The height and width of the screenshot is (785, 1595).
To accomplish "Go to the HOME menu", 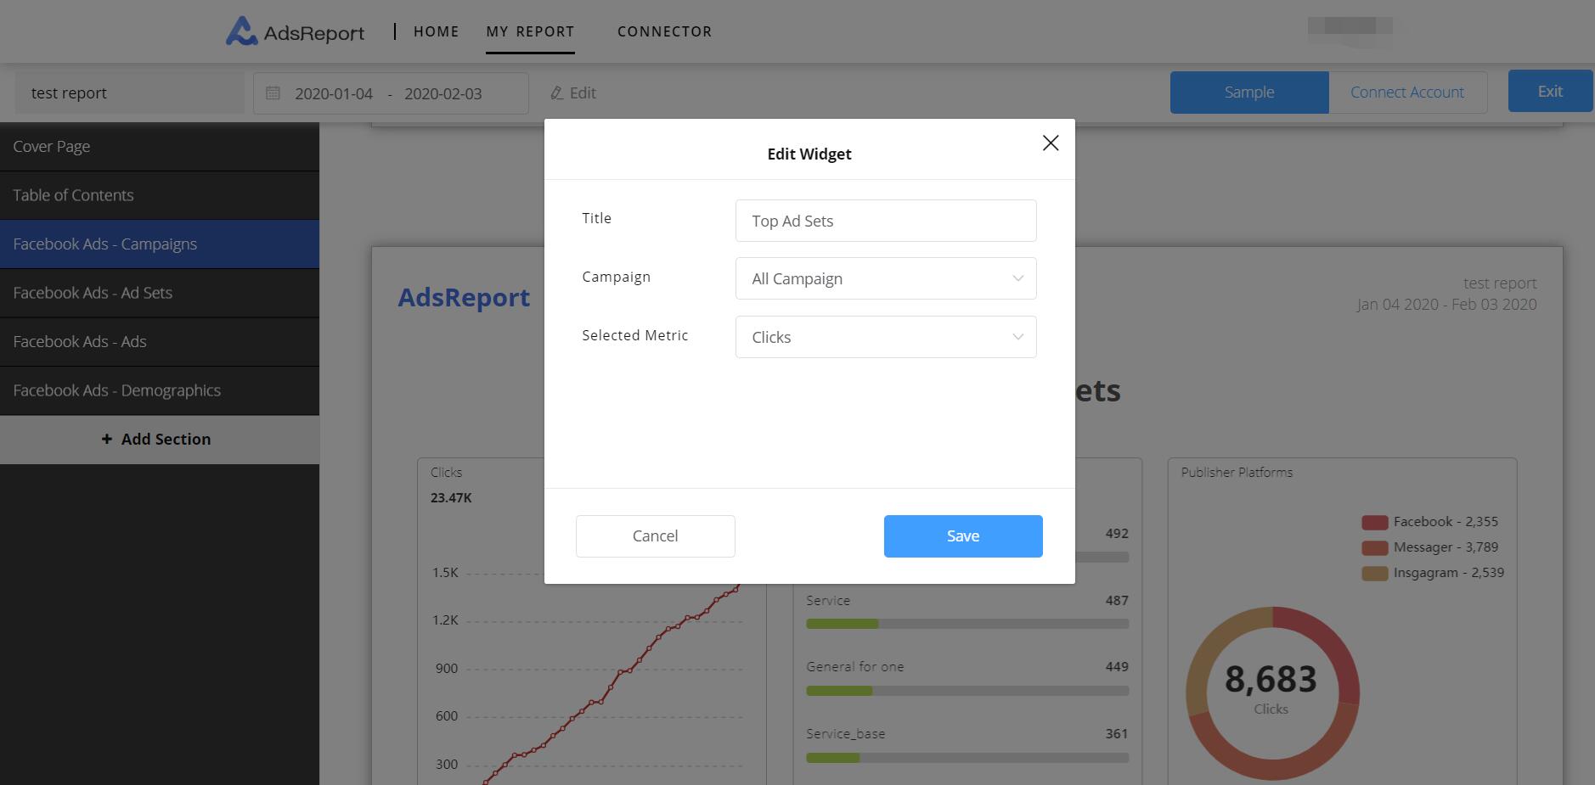I will [436, 31].
